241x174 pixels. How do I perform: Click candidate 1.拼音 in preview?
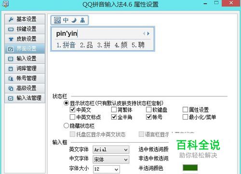coord(66,45)
